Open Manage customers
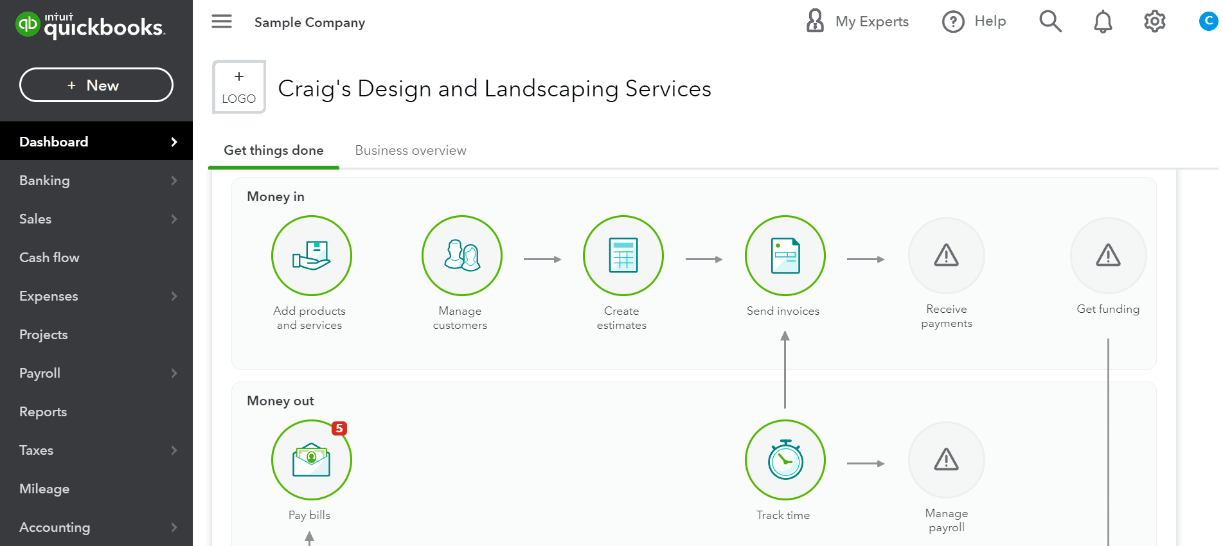 coord(461,255)
